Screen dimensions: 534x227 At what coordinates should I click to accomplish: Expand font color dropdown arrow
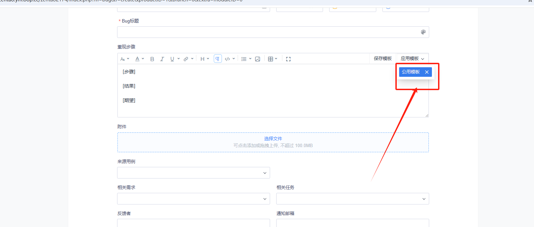pyautogui.click(x=143, y=59)
